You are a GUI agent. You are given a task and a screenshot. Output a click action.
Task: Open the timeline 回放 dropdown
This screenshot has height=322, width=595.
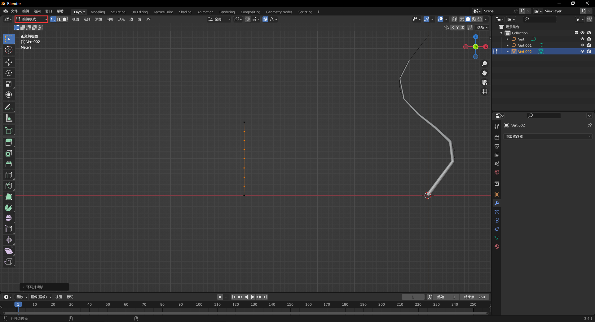tap(22, 297)
